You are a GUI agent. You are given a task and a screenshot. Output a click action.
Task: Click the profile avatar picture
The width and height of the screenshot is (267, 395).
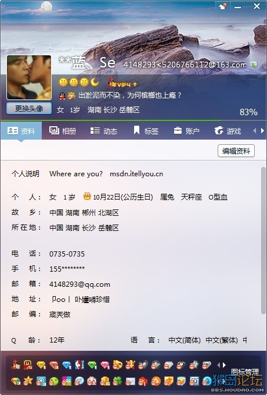click(29, 77)
